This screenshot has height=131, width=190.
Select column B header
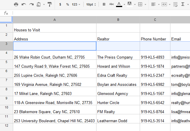point(118,20)
